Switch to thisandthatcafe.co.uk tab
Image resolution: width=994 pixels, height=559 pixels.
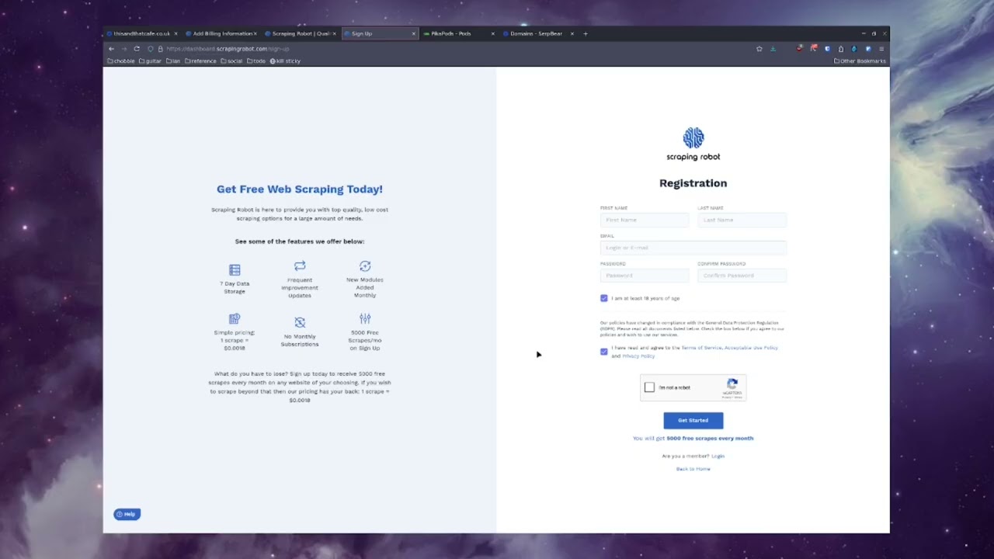pos(142,33)
